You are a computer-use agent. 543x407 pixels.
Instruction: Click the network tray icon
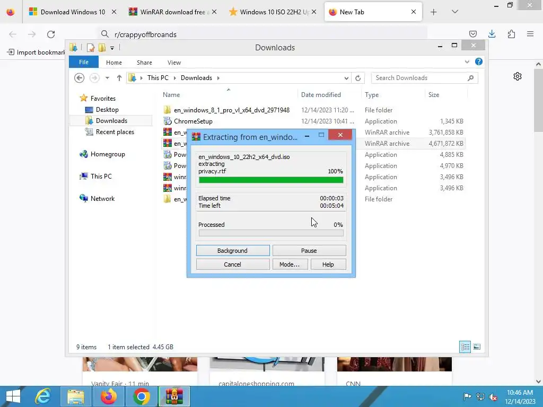(x=480, y=396)
